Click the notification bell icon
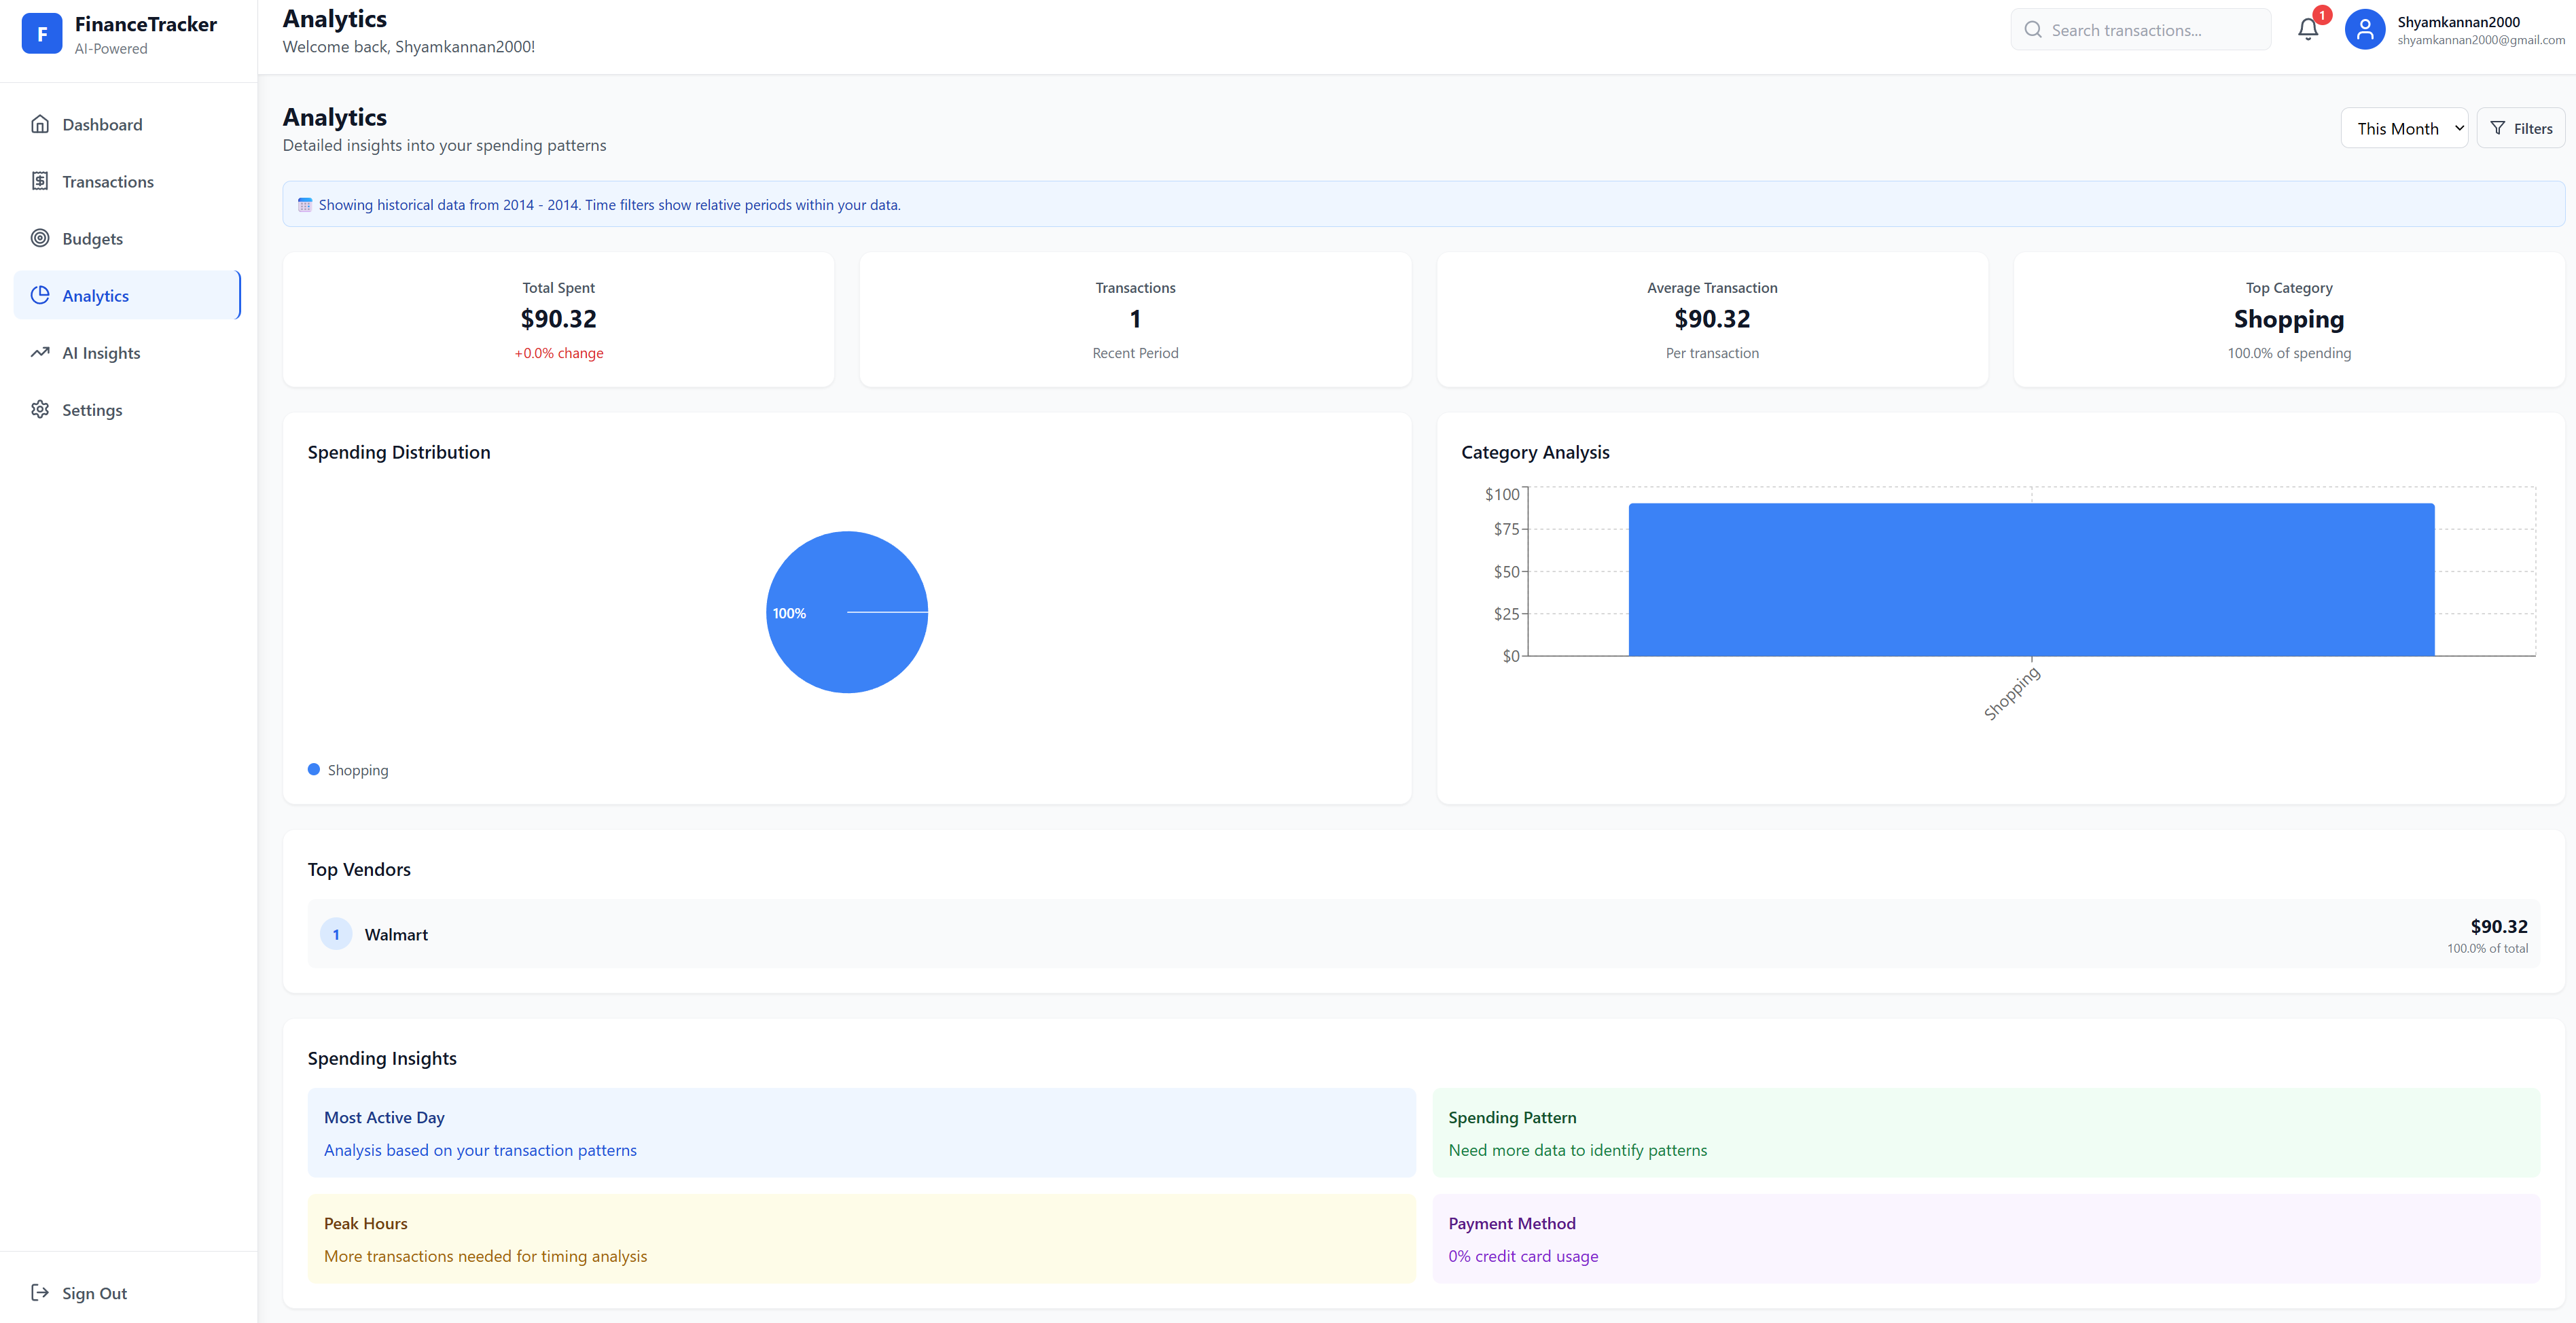The image size is (2576, 1323). click(2307, 30)
